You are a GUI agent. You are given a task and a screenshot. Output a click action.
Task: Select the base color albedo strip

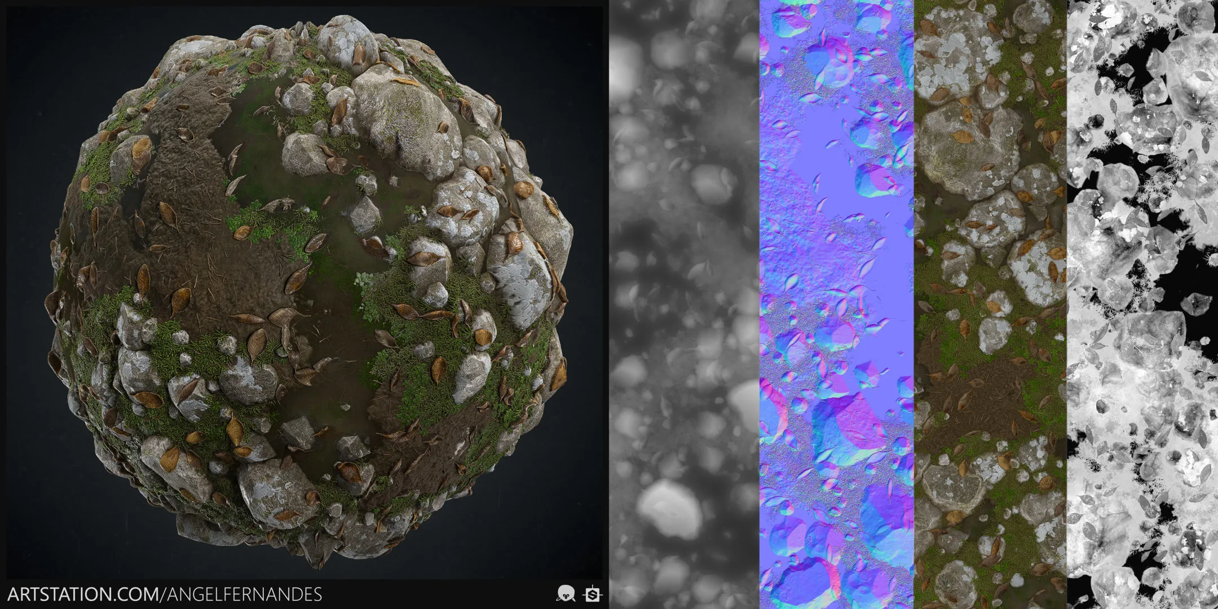pos(990,304)
